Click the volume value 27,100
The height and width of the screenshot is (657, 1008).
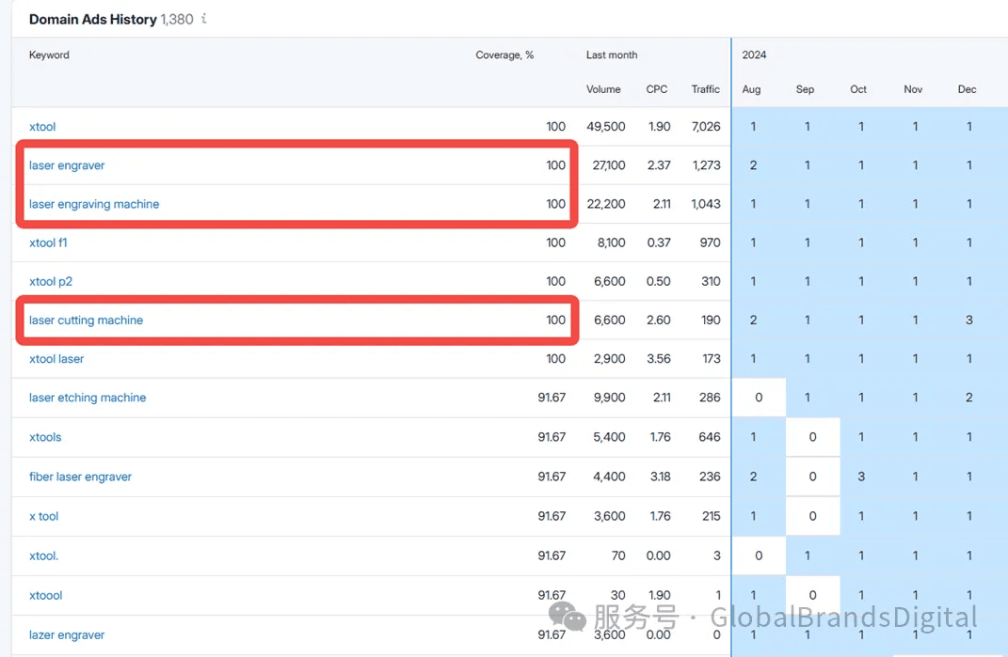[x=609, y=165]
